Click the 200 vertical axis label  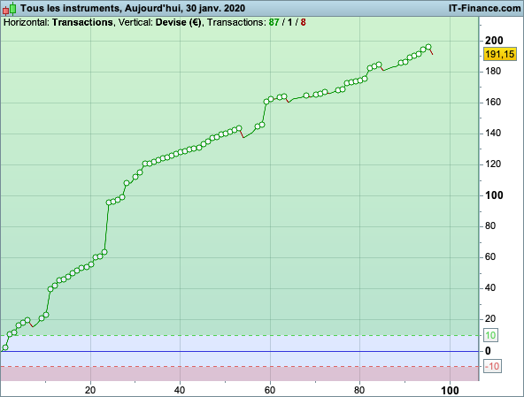coord(494,41)
